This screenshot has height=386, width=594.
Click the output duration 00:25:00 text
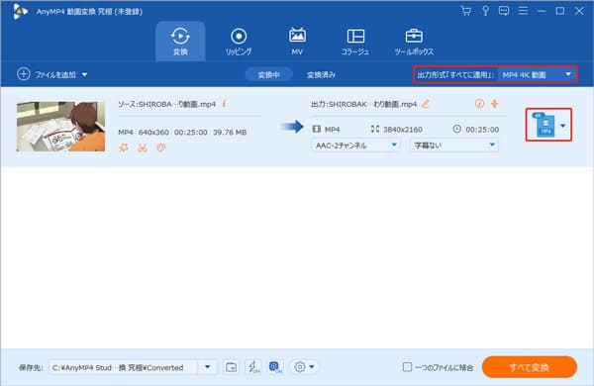[x=482, y=130]
